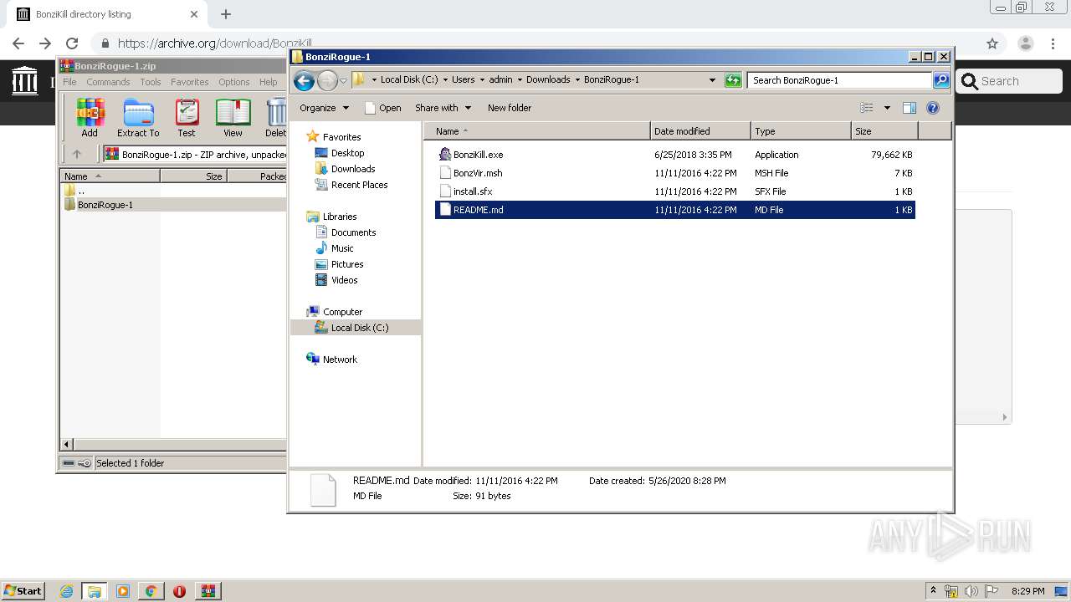Click the tray volume speaker icon
The height and width of the screenshot is (602, 1071).
click(971, 591)
